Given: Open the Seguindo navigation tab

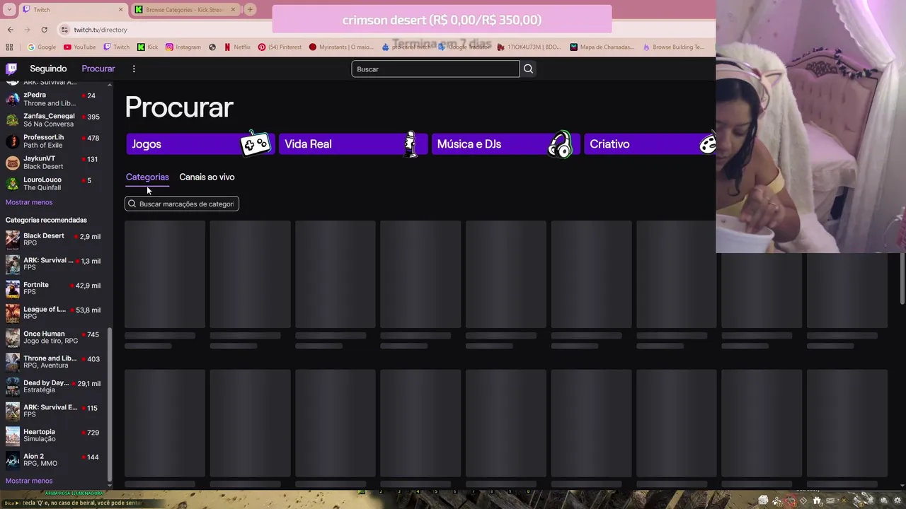Looking at the screenshot, I should tap(48, 69).
